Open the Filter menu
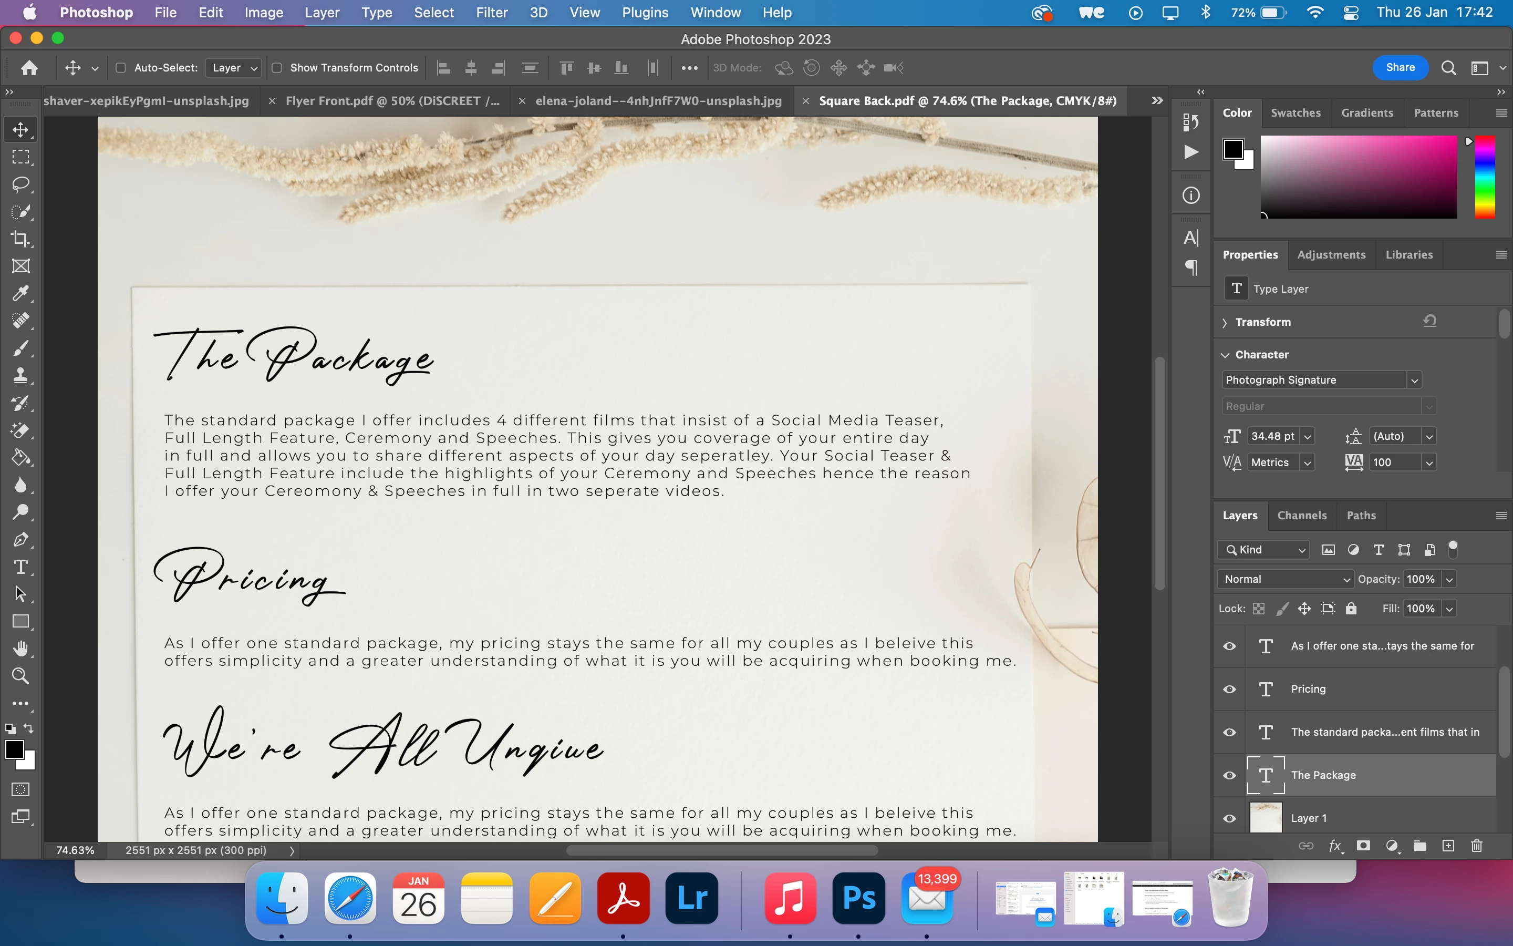1513x946 pixels. pyautogui.click(x=491, y=13)
